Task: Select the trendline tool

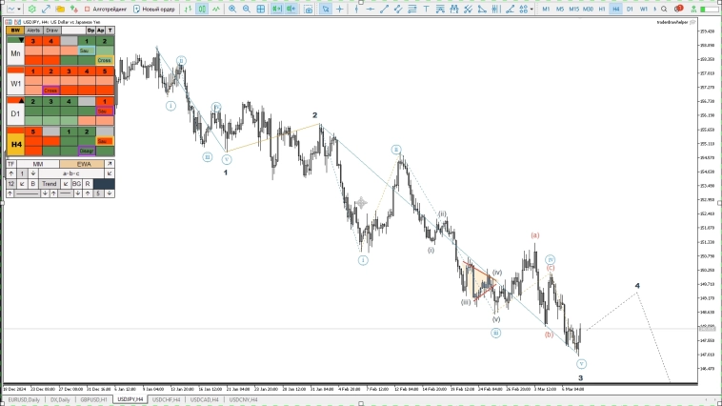Action: (x=385, y=9)
